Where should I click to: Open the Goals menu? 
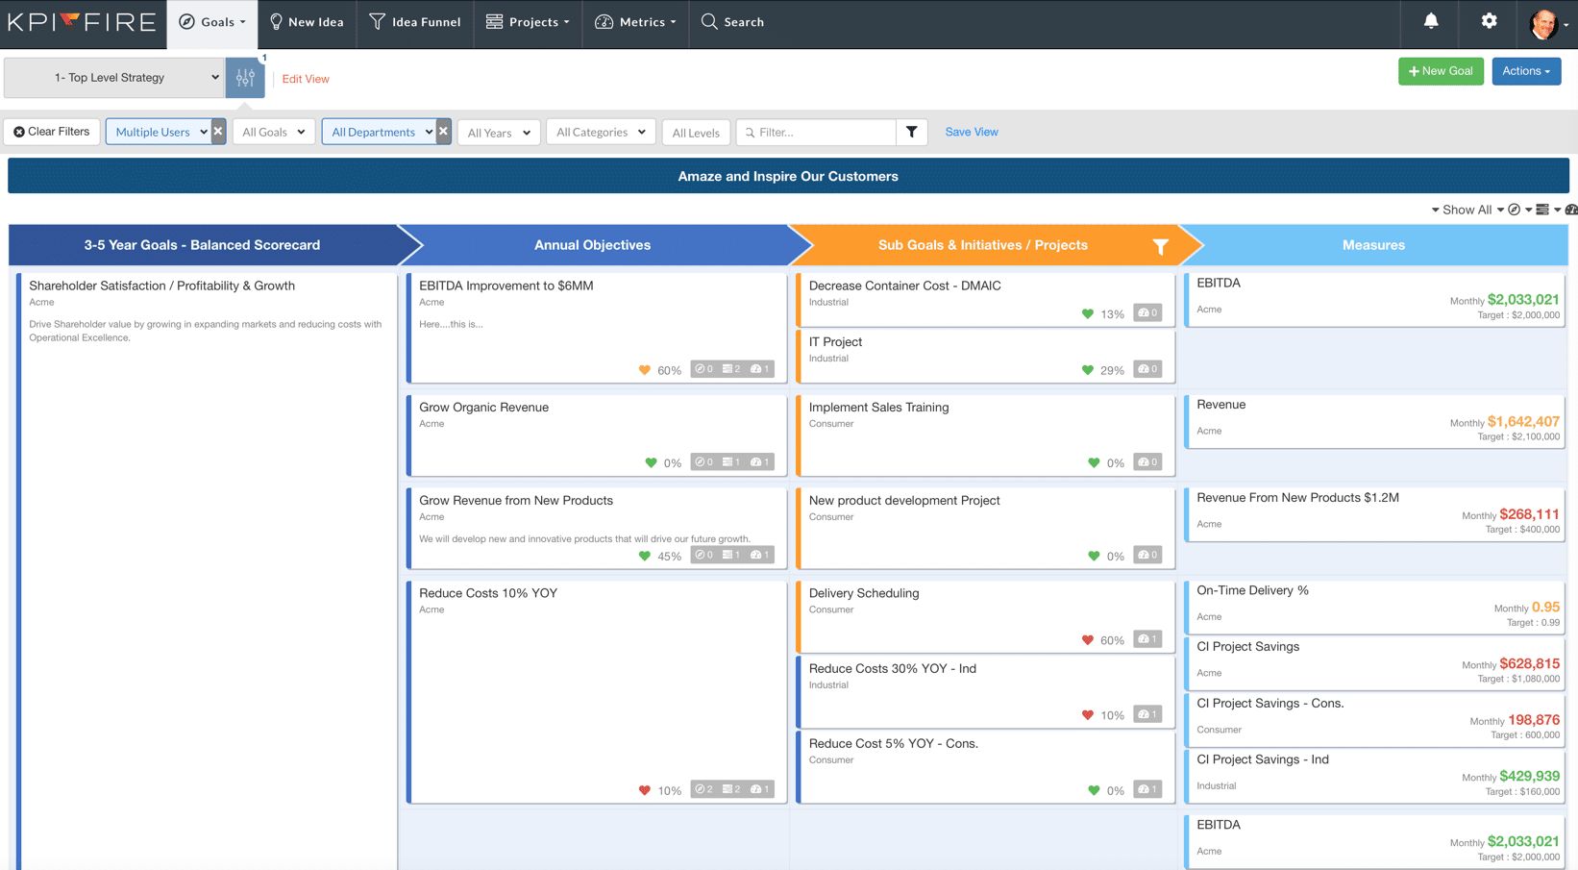pyautogui.click(x=212, y=22)
